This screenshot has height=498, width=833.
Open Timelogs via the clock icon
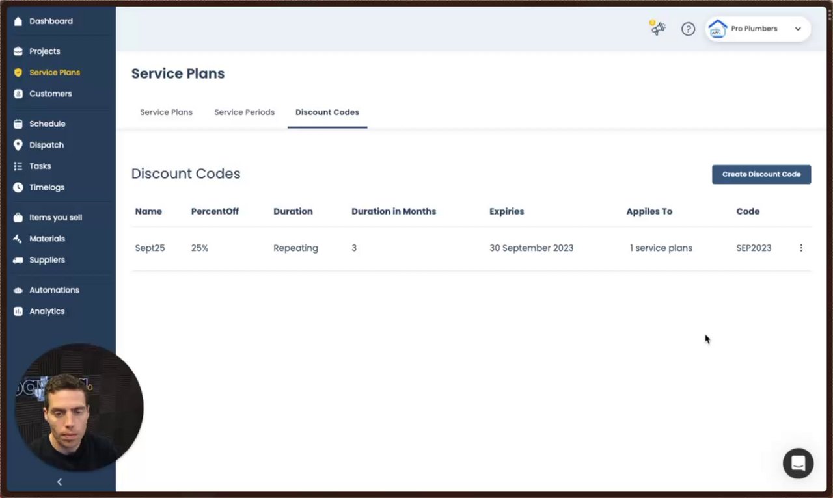[18, 187]
